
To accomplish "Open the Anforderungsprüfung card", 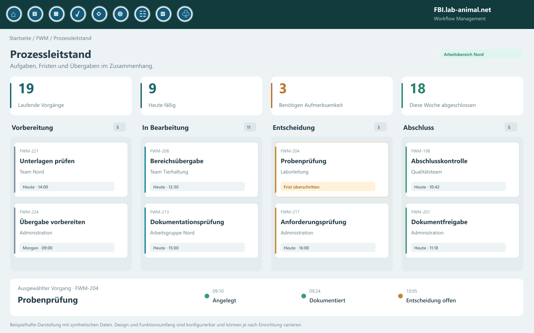I will [x=332, y=231].
